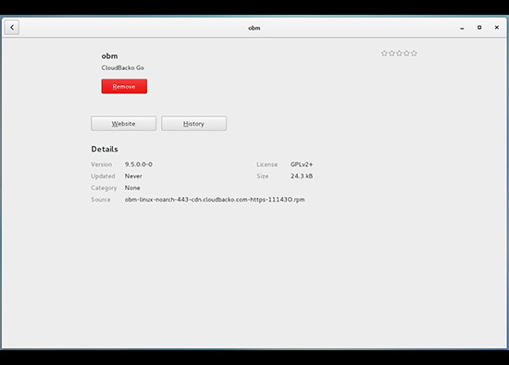Screen dimensions: 509x365
Task: Close the obm details window
Action: 497,28
